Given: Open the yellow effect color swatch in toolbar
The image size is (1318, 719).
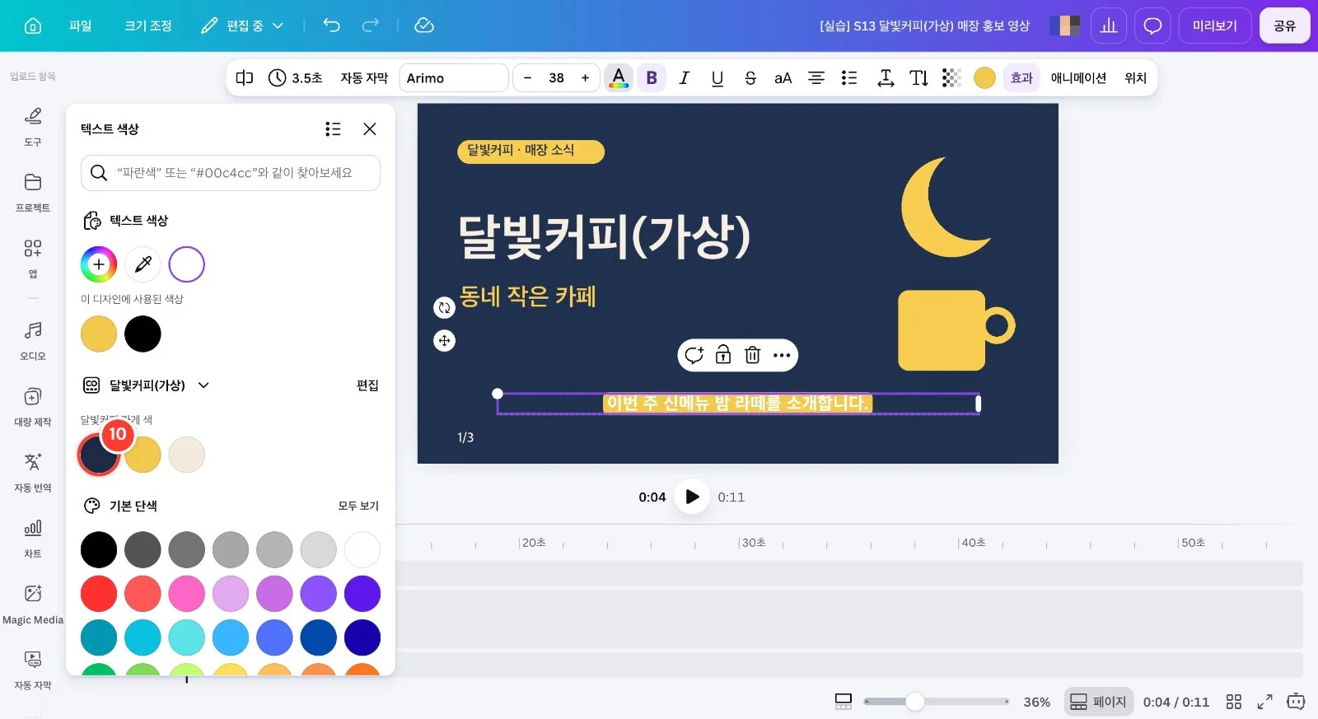Looking at the screenshot, I should 984,78.
